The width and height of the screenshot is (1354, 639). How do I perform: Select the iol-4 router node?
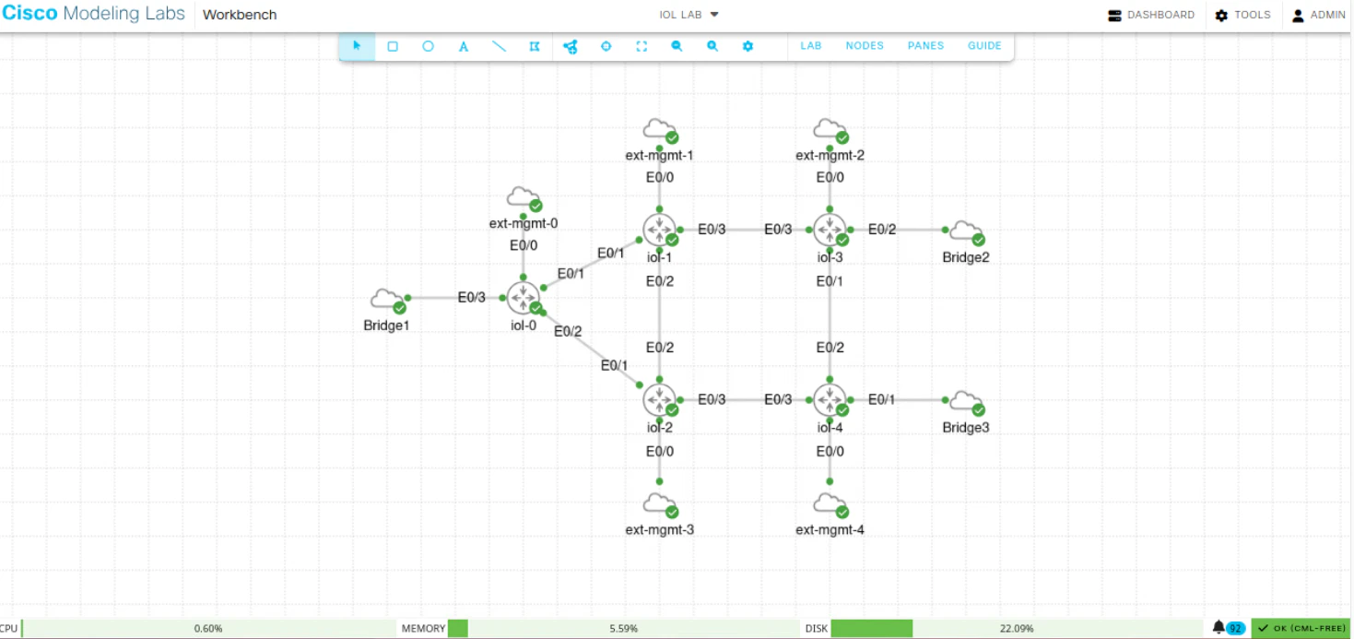(x=830, y=400)
